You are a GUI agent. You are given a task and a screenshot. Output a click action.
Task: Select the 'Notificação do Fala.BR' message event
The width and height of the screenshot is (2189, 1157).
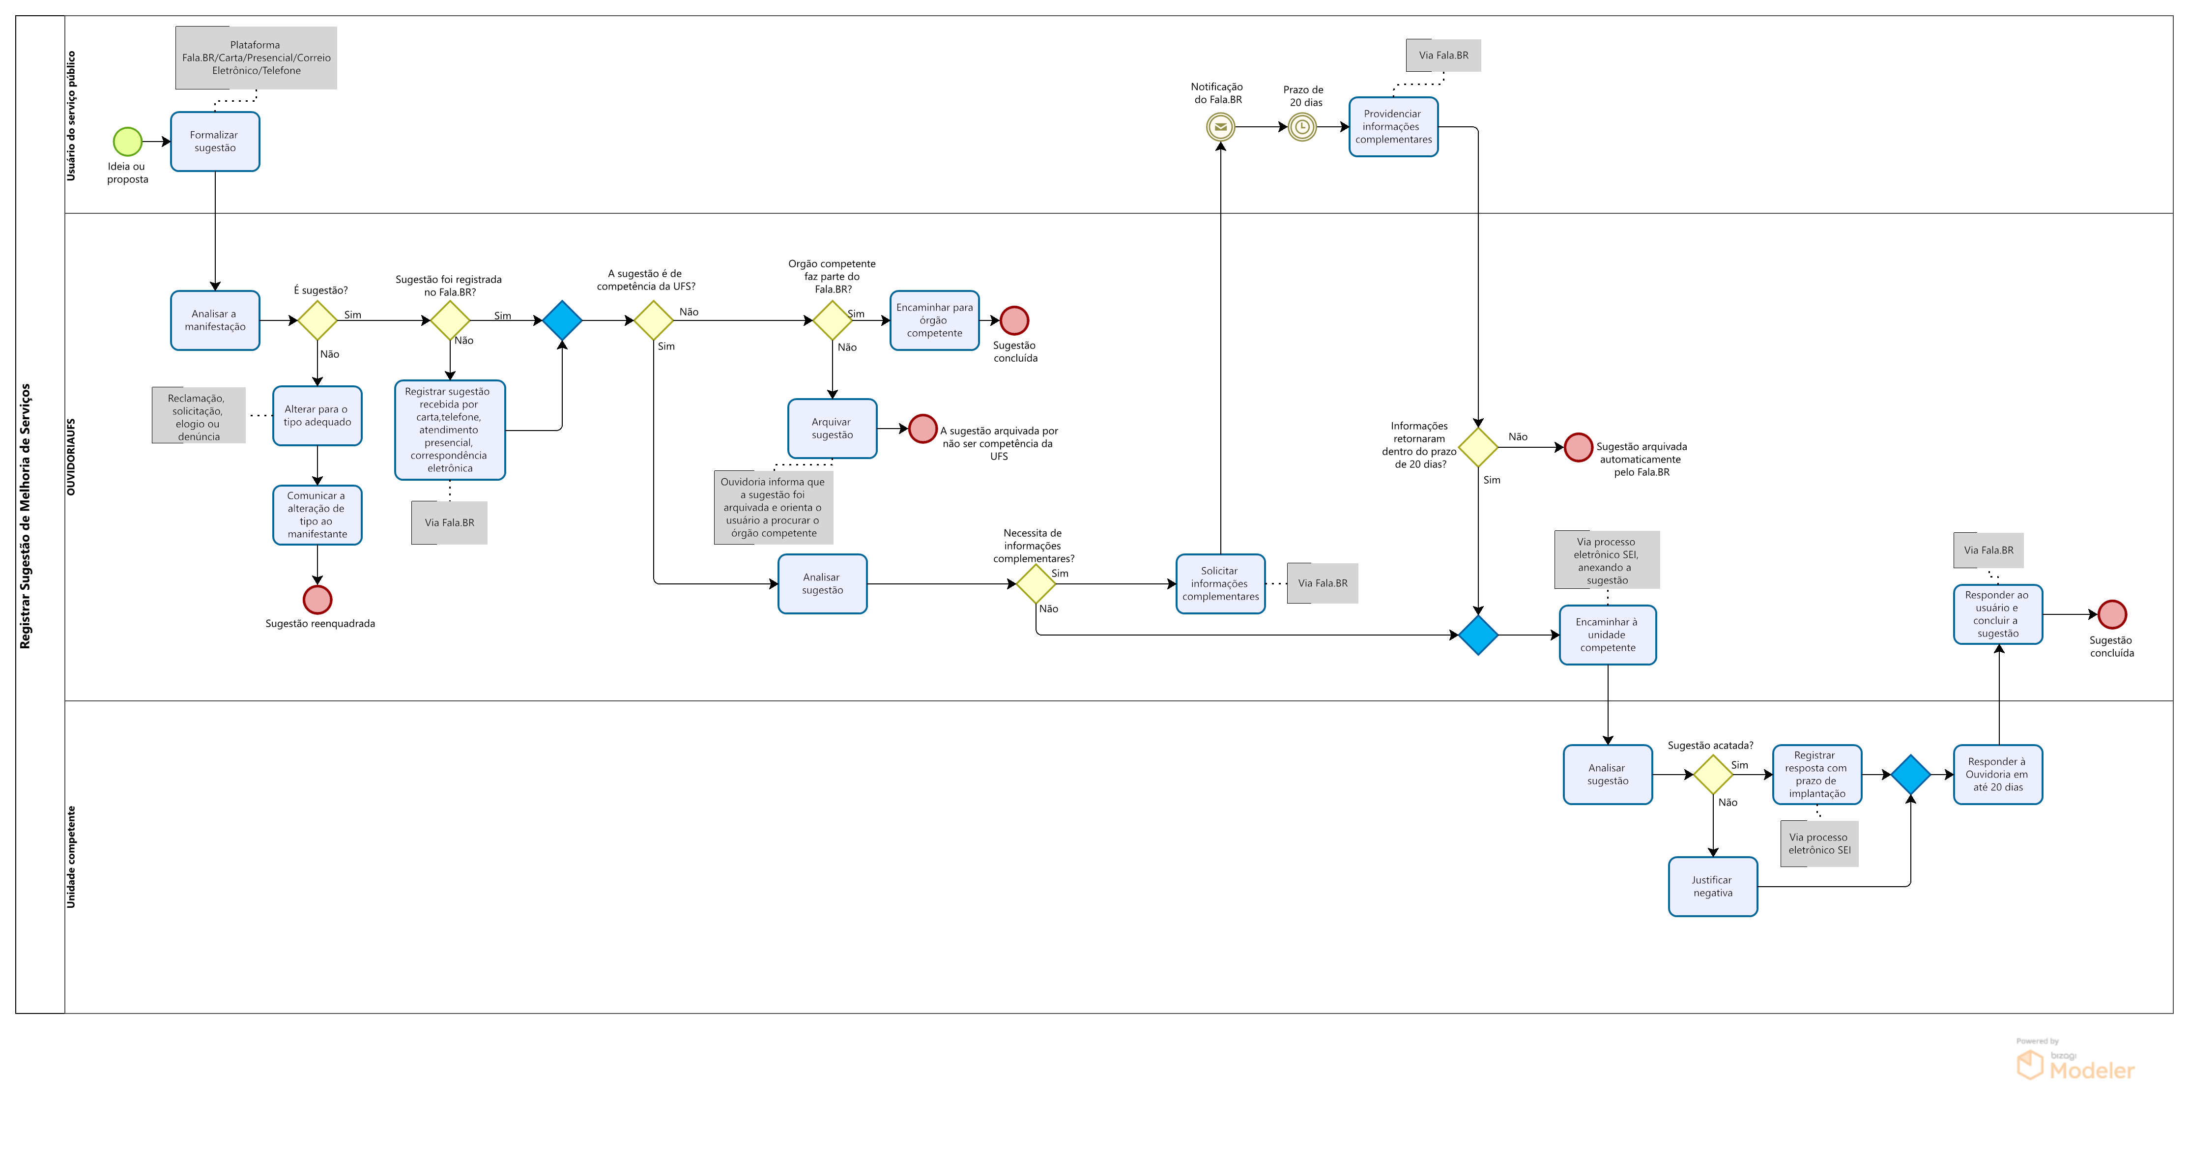pyautogui.click(x=1220, y=127)
